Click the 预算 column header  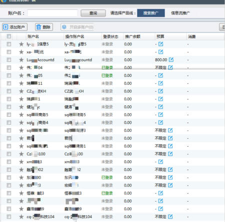coord(160,36)
